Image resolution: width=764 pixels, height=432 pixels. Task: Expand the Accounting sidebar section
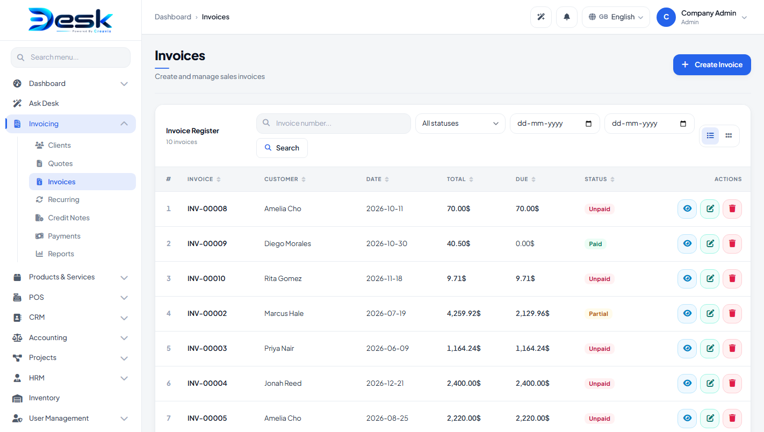point(71,338)
